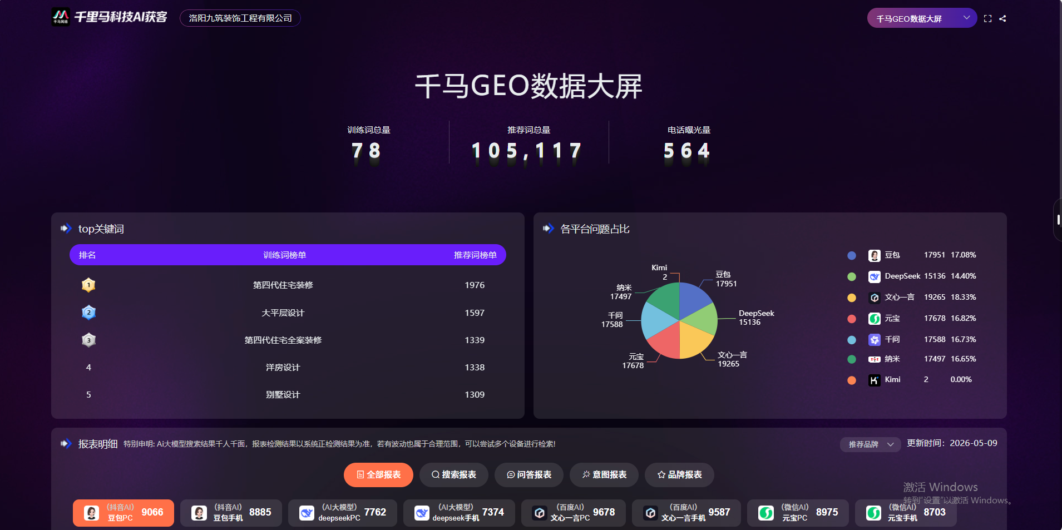Select the 文心一言手机 platform card
1062x530 pixels.
pos(686,513)
